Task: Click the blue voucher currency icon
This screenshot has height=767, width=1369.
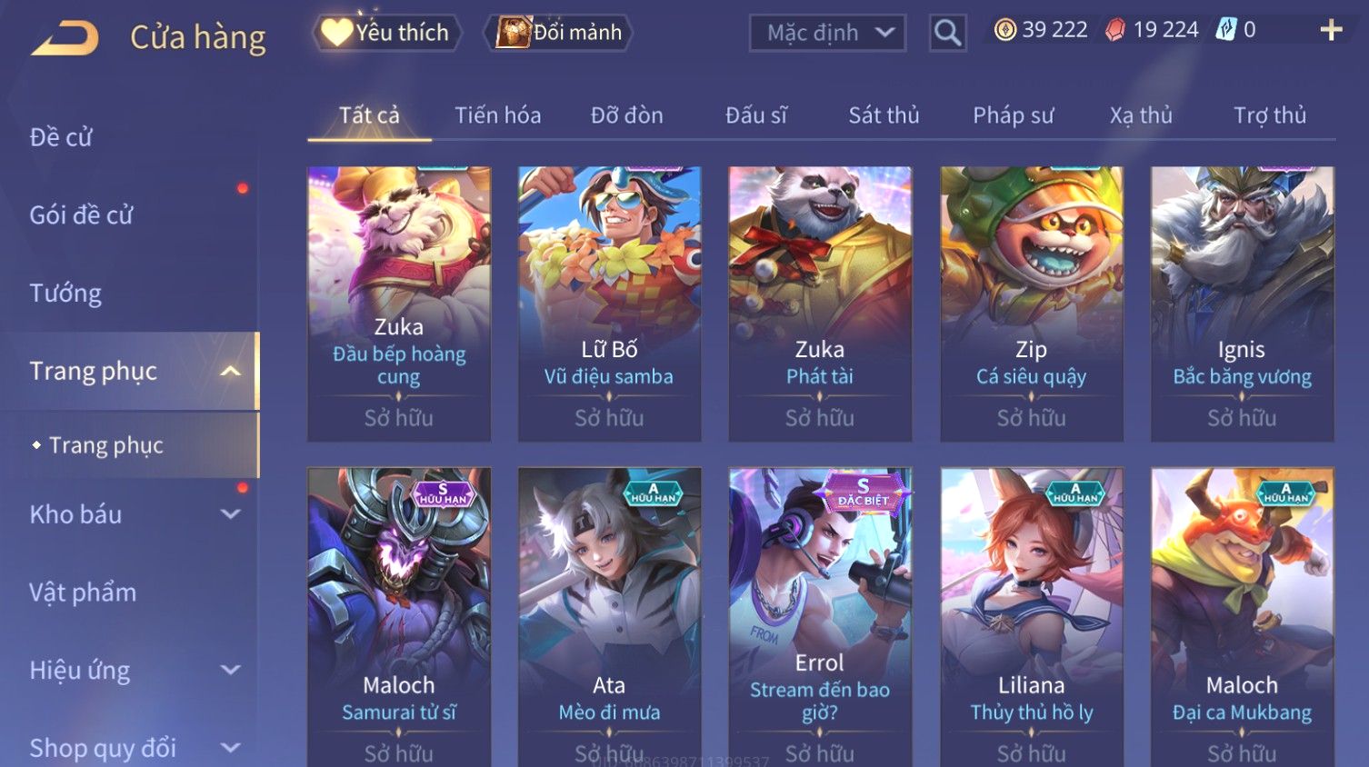Action: coord(1226,30)
